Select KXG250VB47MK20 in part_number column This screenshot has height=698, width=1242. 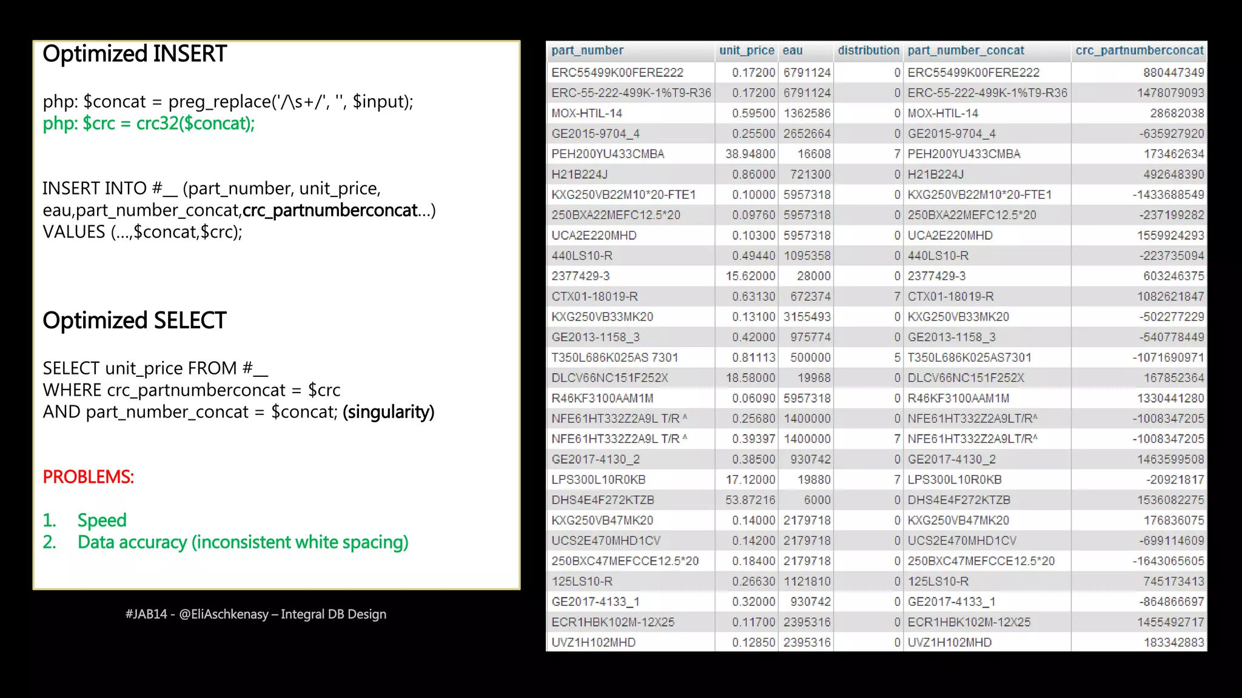pos(602,520)
